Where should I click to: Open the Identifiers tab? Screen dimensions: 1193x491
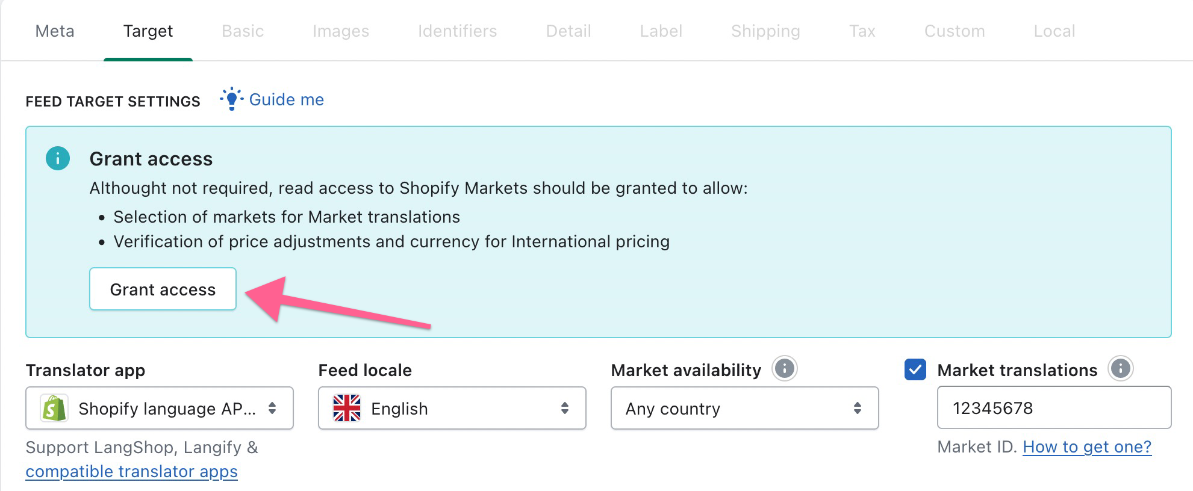pos(458,31)
